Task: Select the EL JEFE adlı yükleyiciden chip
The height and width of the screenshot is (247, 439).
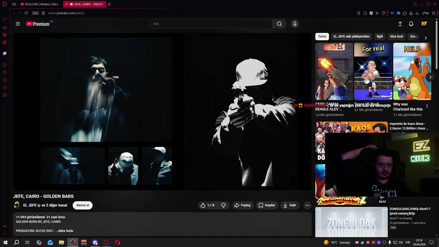Action: (x=352, y=36)
